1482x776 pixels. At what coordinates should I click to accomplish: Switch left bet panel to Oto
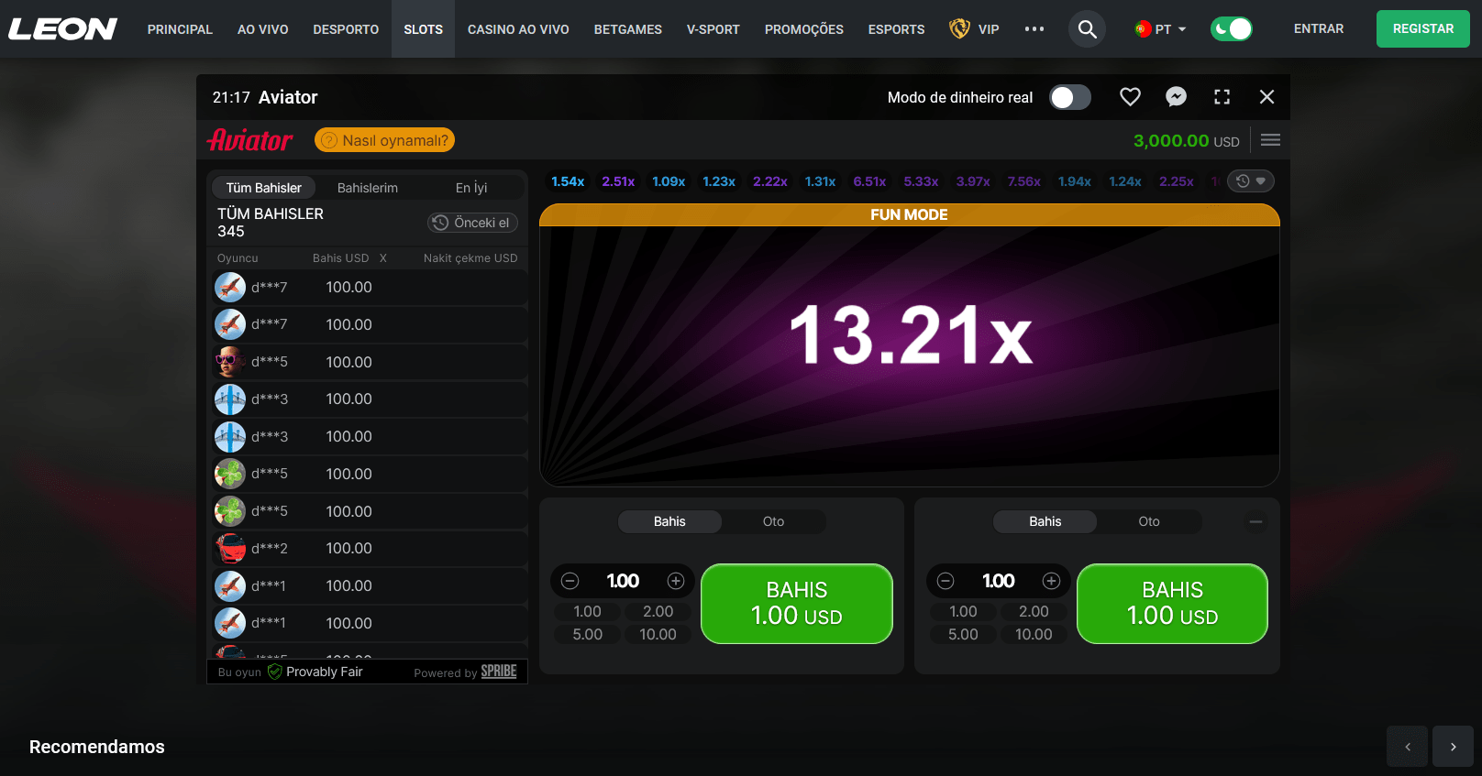tap(773, 521)
